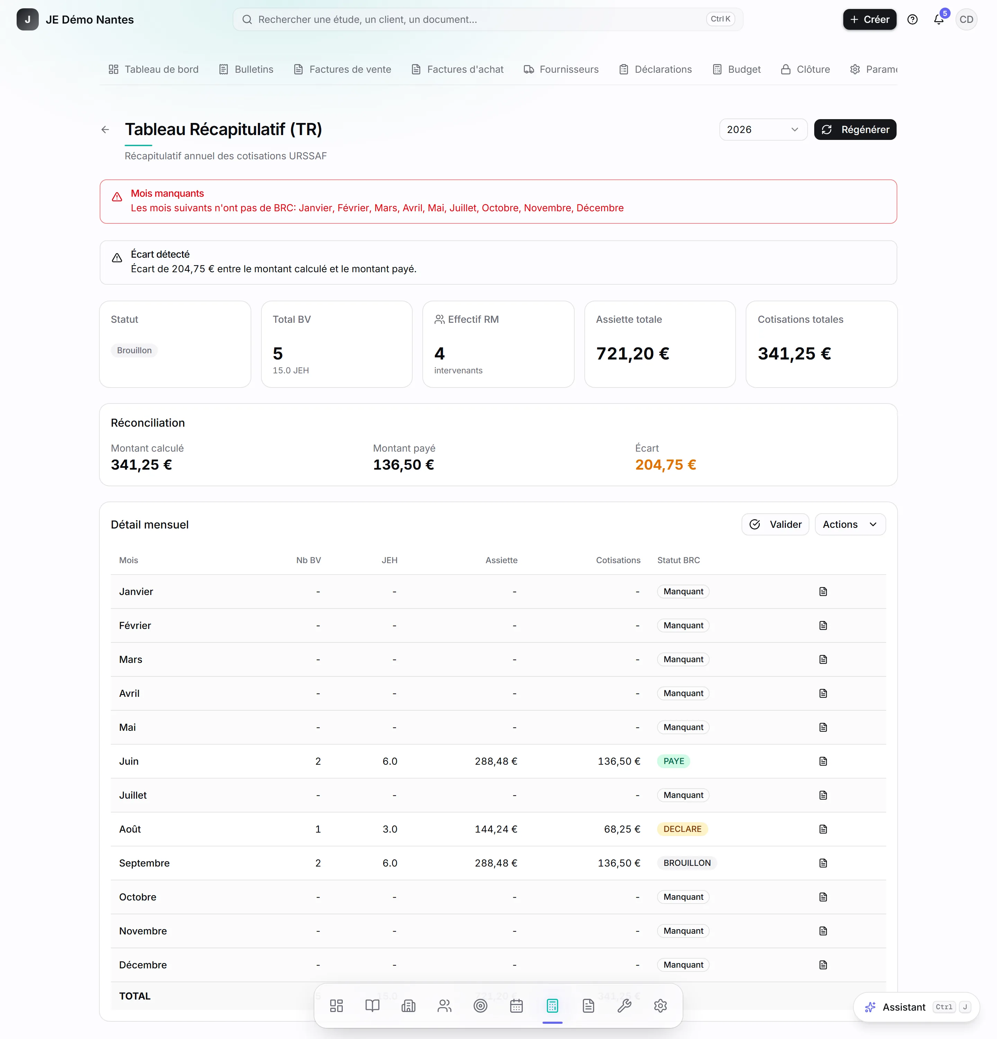Open the calendar icon in bottom dock

[x=517, y=1006]
